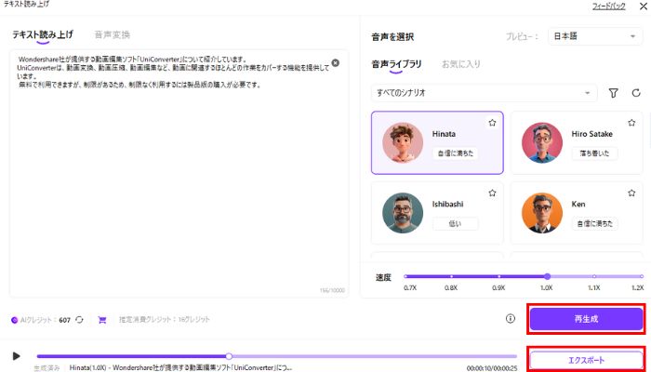Click the 00:00:10/00:00:25 time display
The width and height of the screenshot is (651, 372).
(492, 368)
